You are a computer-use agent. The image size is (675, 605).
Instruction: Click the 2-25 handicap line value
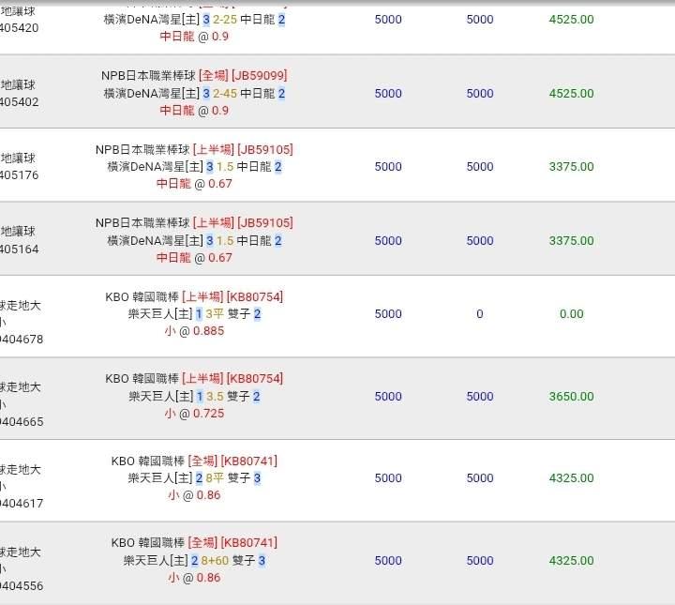225,19
